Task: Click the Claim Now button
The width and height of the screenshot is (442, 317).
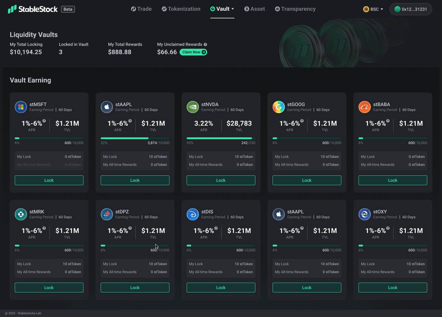Action: click(x=193, y=52)
